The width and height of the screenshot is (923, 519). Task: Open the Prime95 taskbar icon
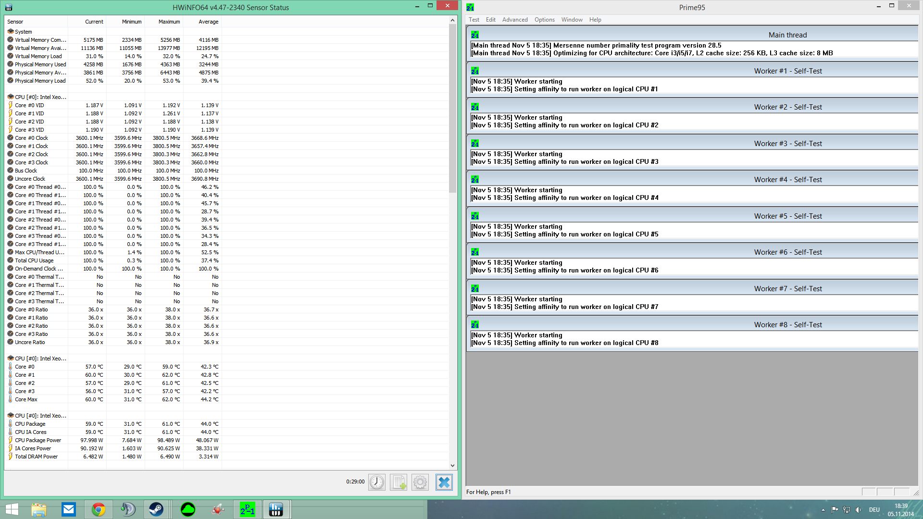tap(248, 509)
